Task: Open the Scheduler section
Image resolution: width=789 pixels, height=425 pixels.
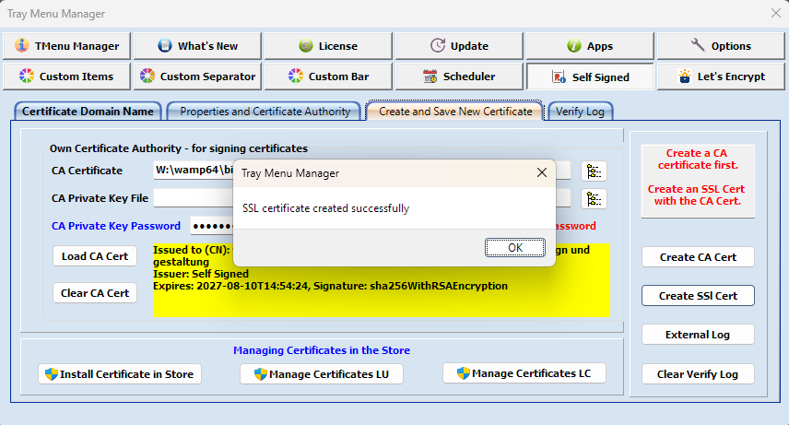Action: click(459, 77)
